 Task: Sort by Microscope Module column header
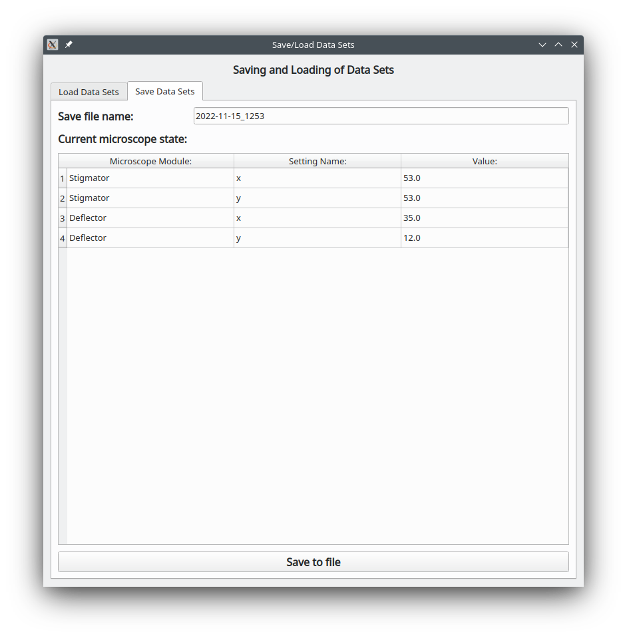coord(150,161)
